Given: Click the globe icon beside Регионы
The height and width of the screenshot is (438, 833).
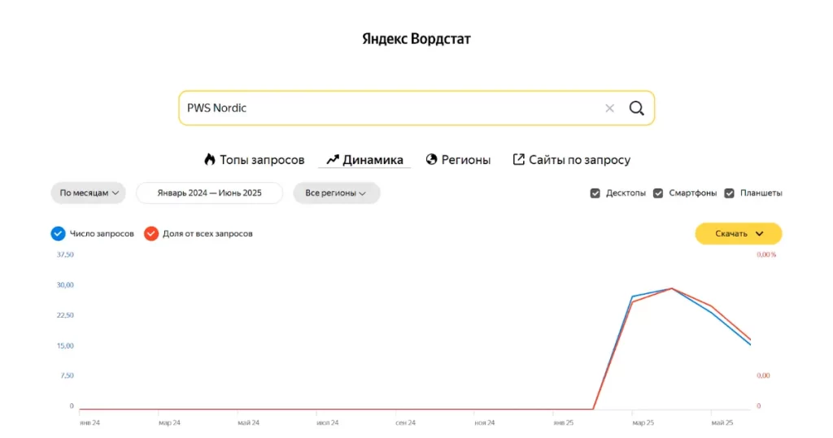Looking at the screenshot, I should point(431,159).
